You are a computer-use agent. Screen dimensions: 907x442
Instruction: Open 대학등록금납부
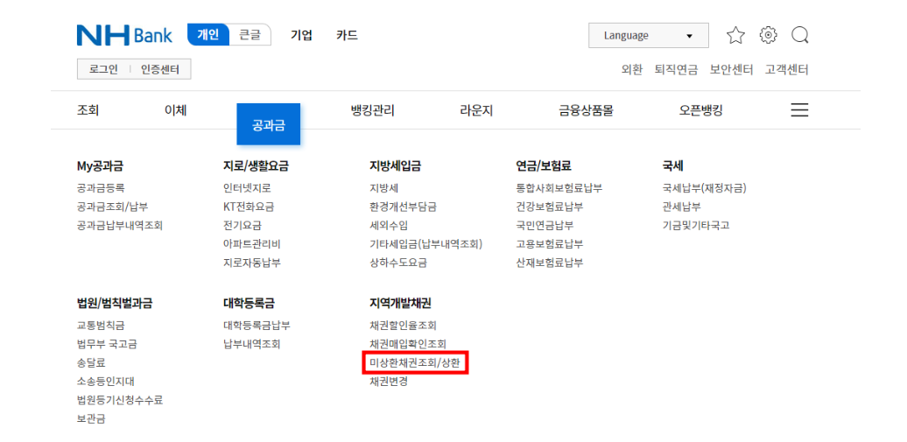(x=257, y=326)
